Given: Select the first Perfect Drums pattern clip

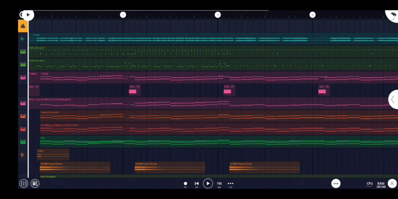Looking at the screenshot, I should [x=213, y=52].
